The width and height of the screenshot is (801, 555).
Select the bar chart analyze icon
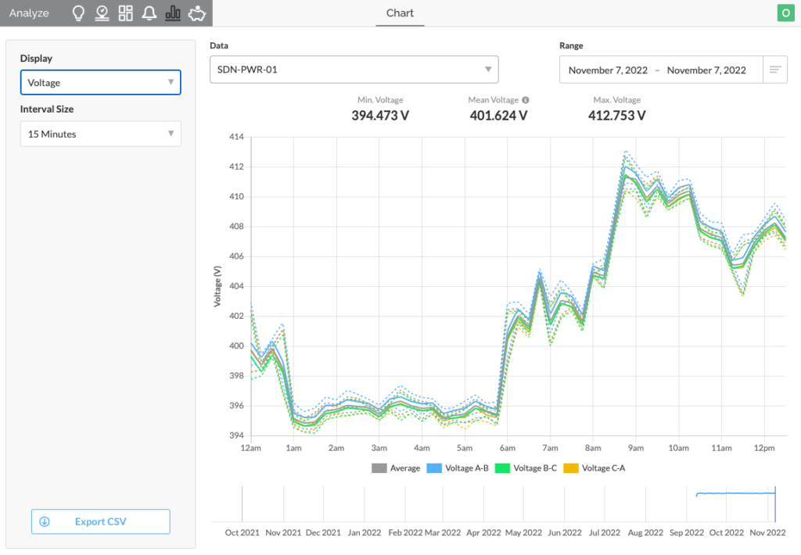click(173, 13)
